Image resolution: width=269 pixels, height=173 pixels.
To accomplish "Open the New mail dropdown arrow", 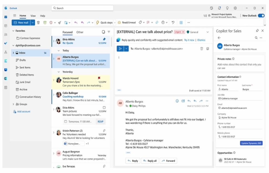I will [33, 23].
